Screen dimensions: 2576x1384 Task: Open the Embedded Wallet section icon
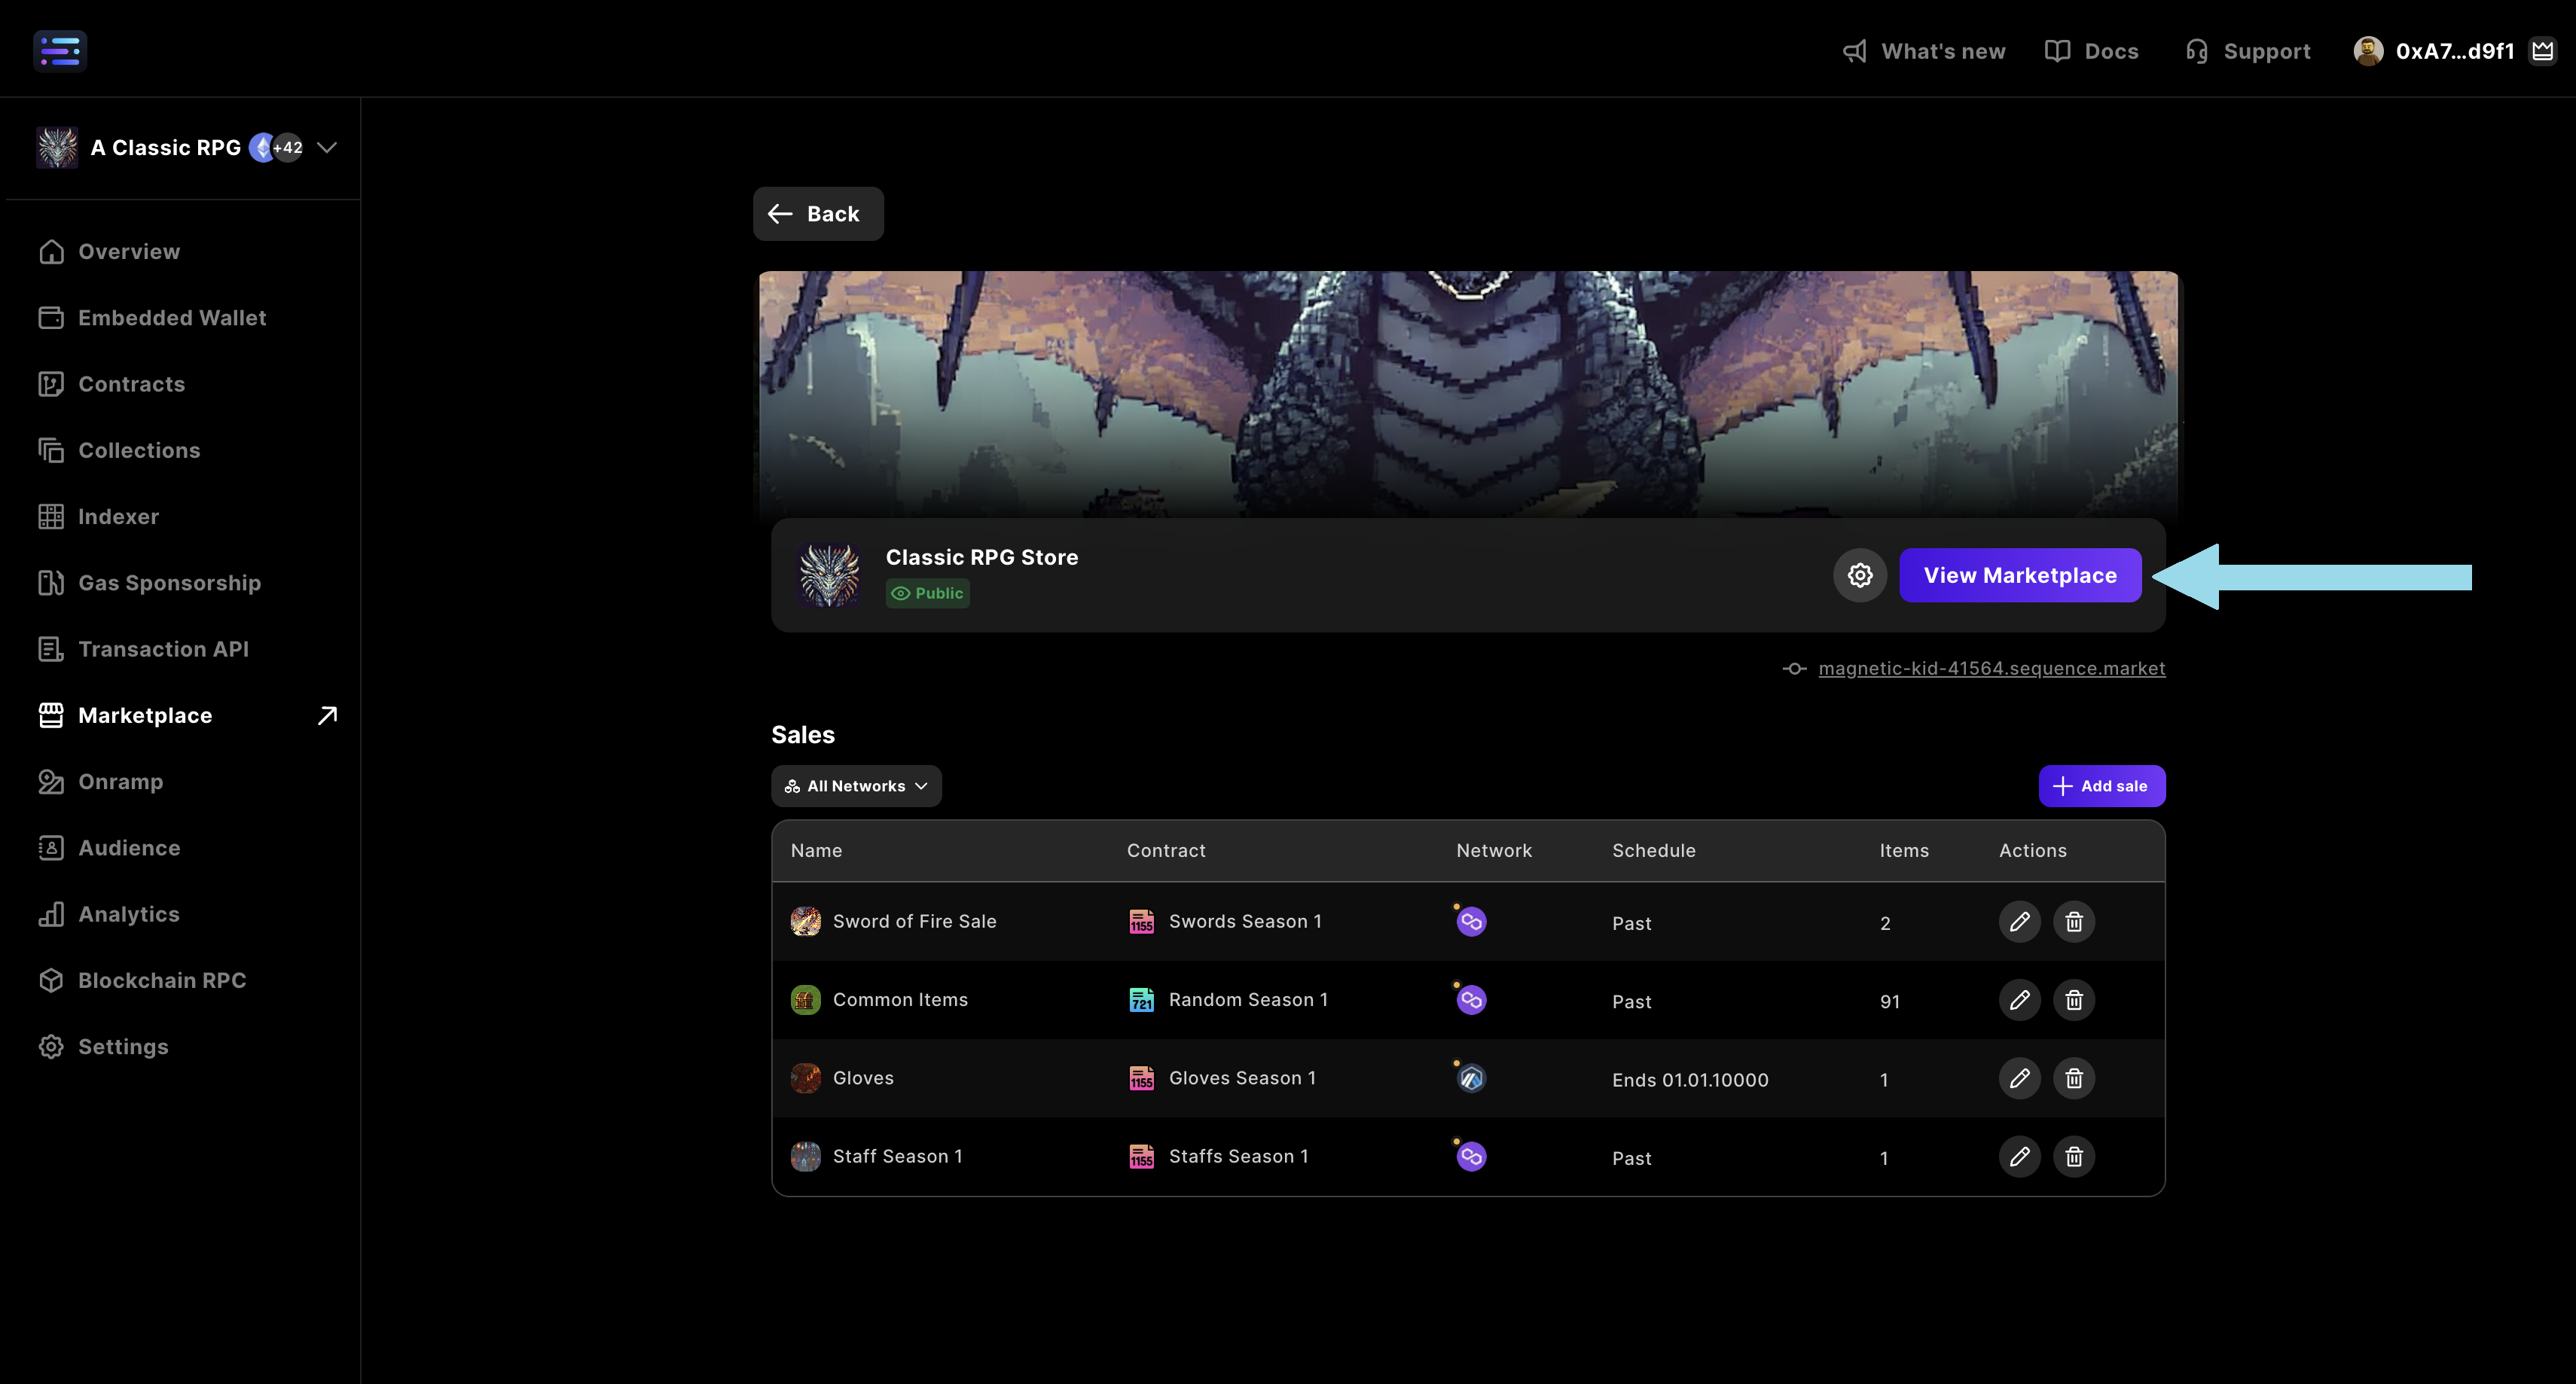(x=52, y=317)
